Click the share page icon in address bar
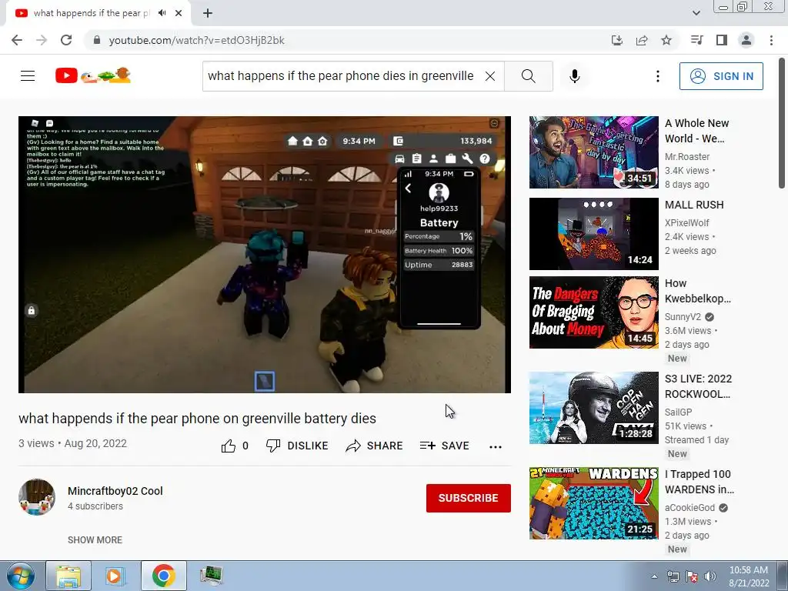 pyautogui.click(x=642, y=40)
